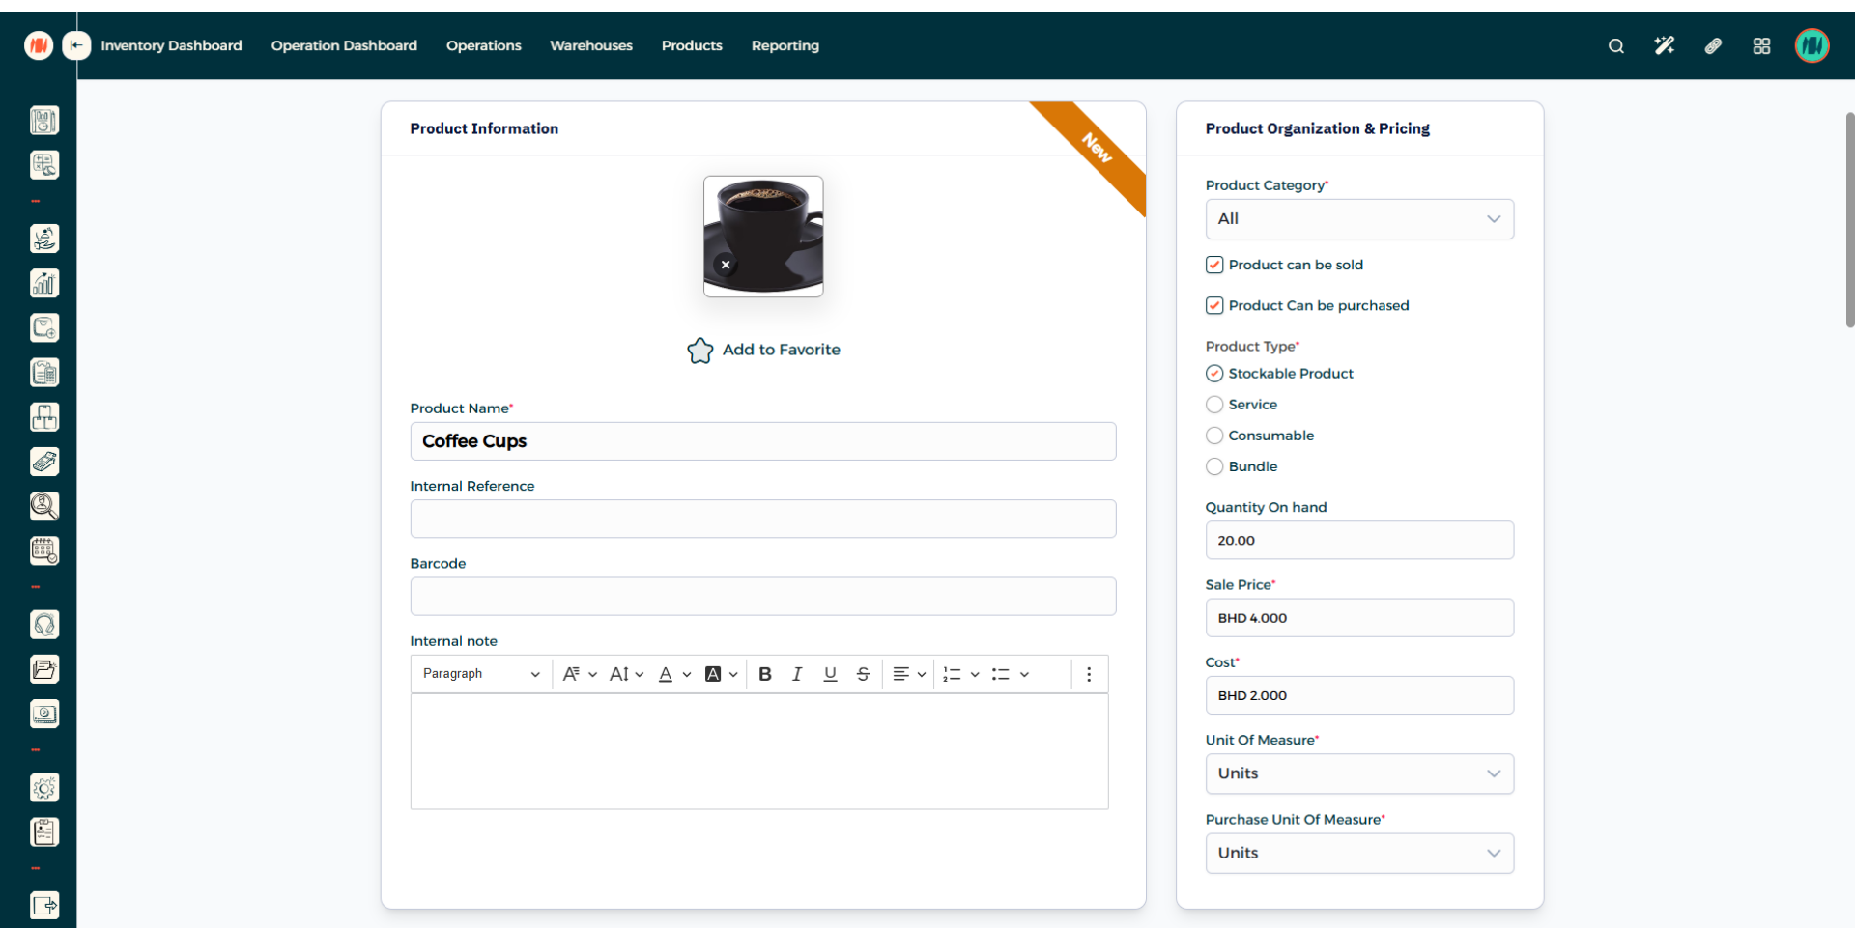Click the logout icon in sidebar
The width and height of the screenshot is (1855, 928).
(x=44, y=905)
